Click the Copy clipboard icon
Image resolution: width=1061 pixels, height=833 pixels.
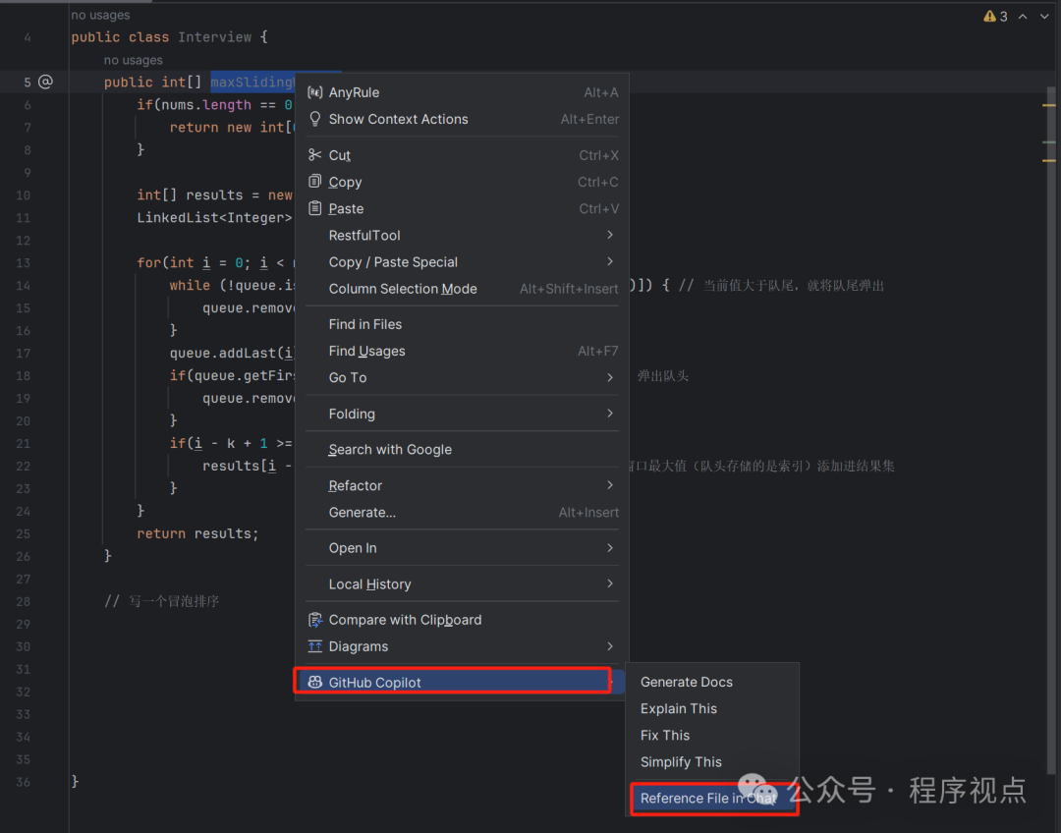click(314, 182)
